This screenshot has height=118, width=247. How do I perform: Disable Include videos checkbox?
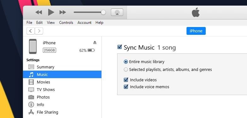click(126, 80)
